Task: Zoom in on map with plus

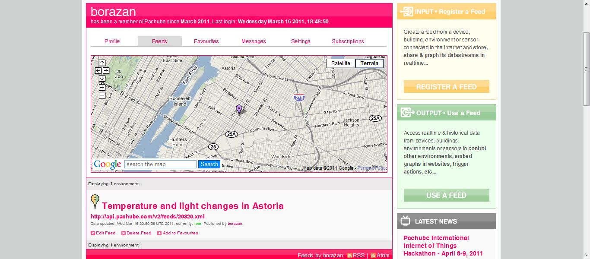Action: coord(102,87)
